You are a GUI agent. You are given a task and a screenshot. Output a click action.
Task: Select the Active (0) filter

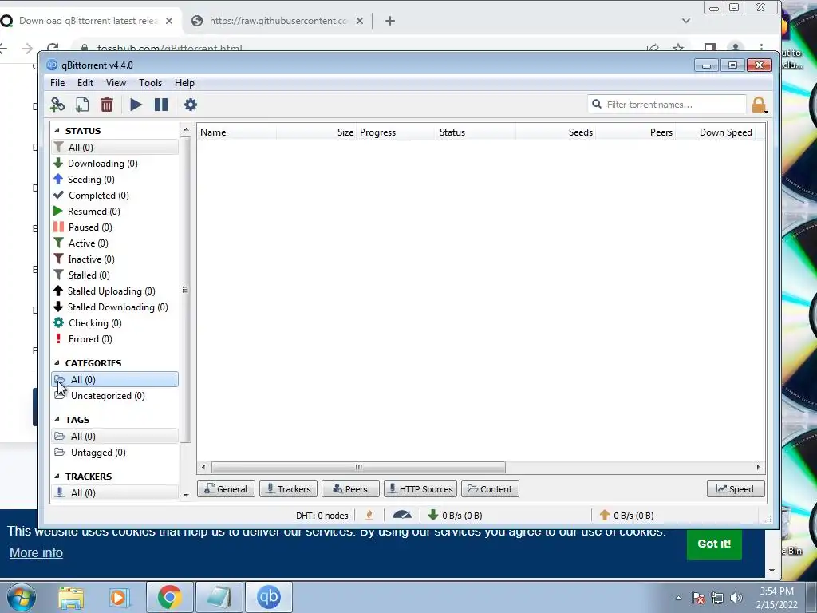115,243
